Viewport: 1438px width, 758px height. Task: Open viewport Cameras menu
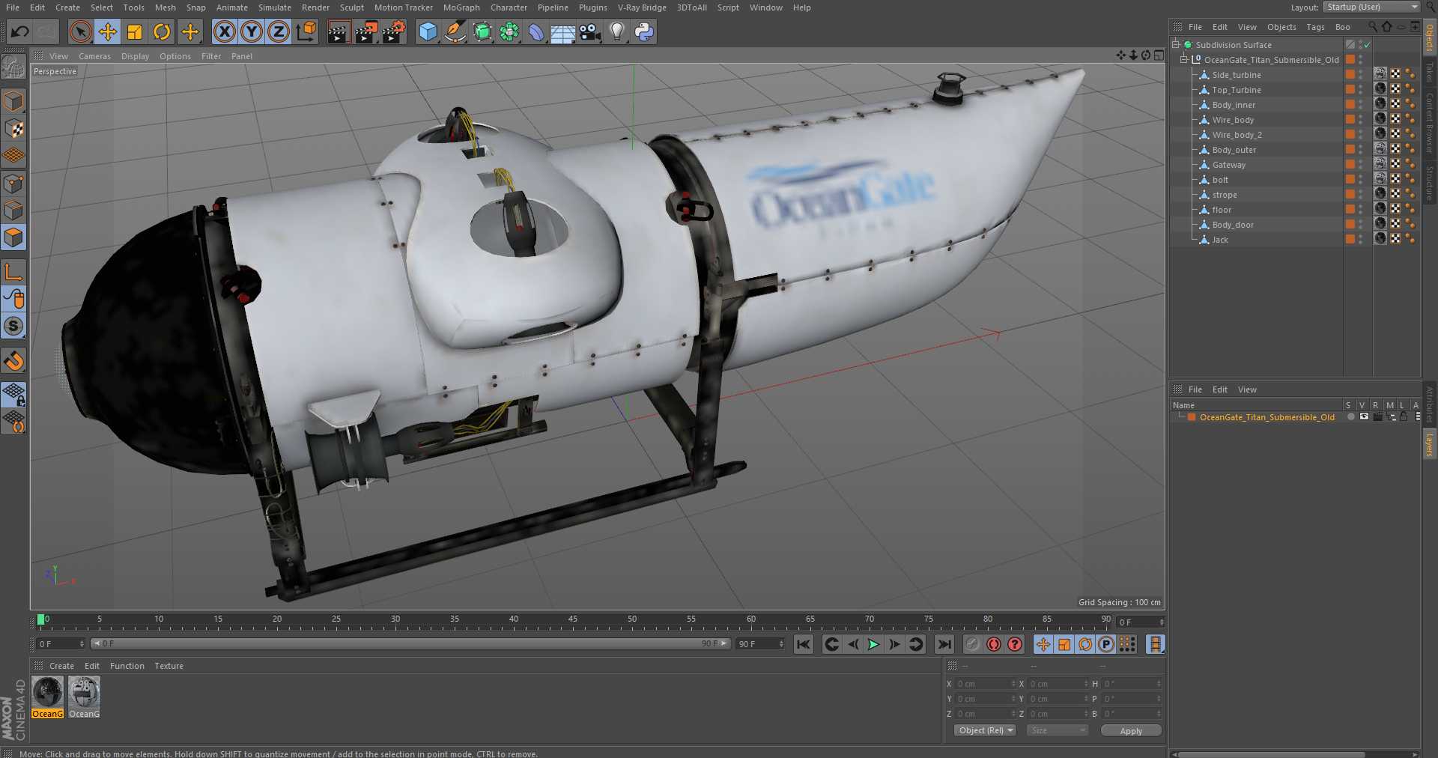tap(94, 56)
